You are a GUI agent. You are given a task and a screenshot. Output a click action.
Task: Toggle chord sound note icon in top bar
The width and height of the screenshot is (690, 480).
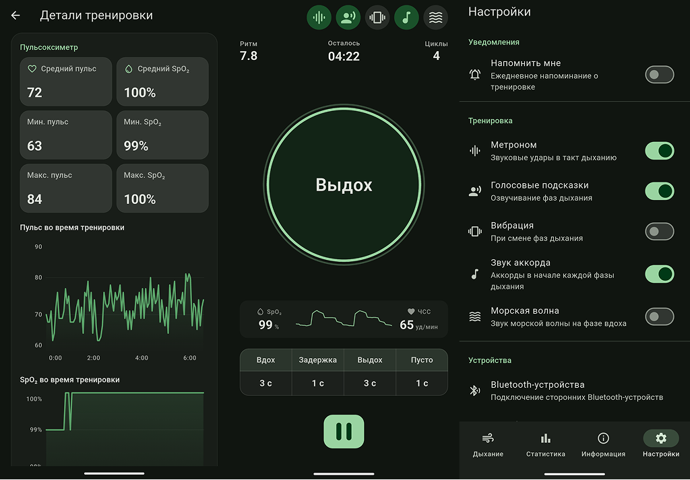click(406, 18)
